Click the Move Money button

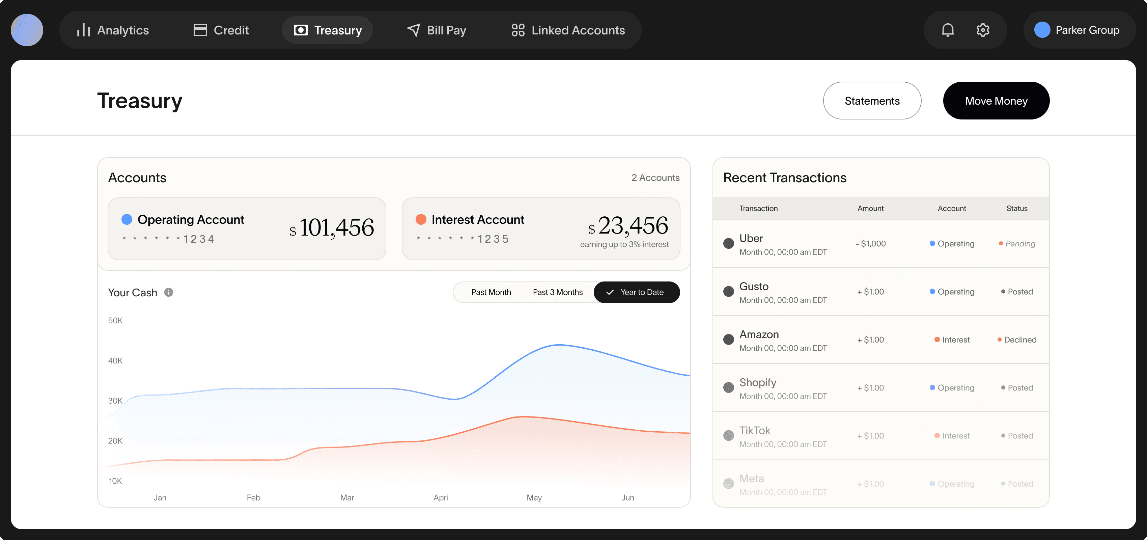point(996,101)
